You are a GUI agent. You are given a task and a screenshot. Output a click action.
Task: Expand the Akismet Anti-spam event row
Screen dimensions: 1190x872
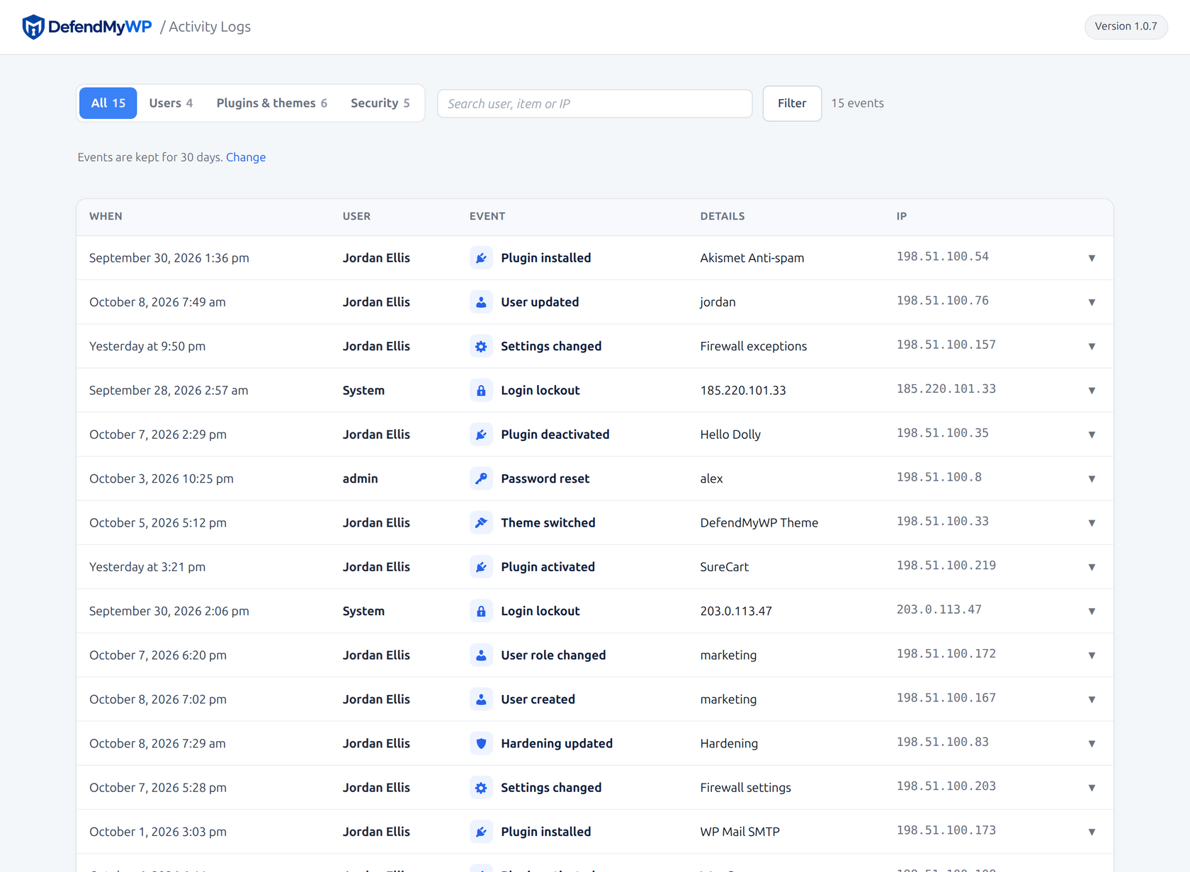[1092, 258]
